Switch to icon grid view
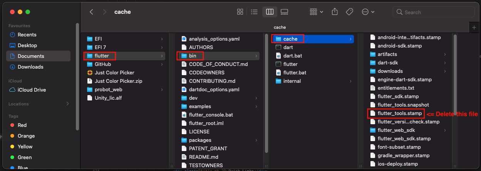Image resolution: width=481 pixels, height=171 pixels. click(x=240, y=12)
